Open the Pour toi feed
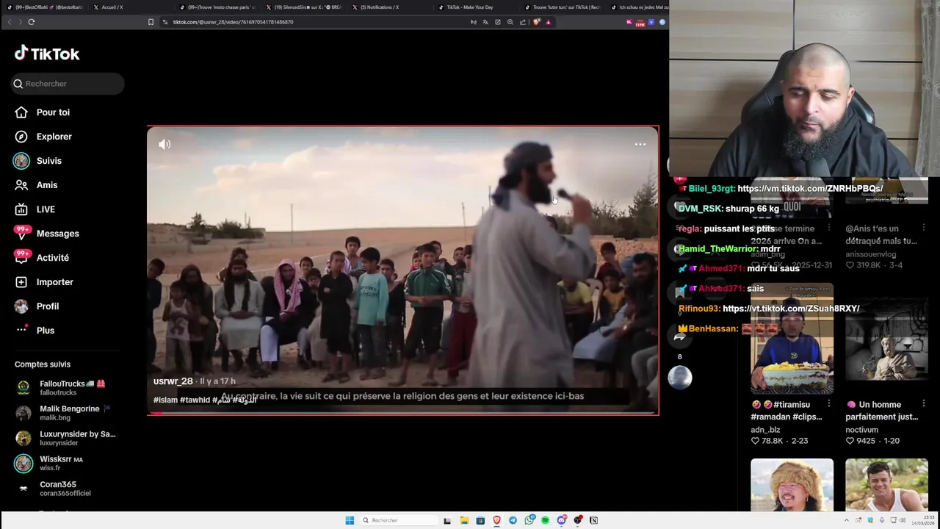 [x=42, y=112]
